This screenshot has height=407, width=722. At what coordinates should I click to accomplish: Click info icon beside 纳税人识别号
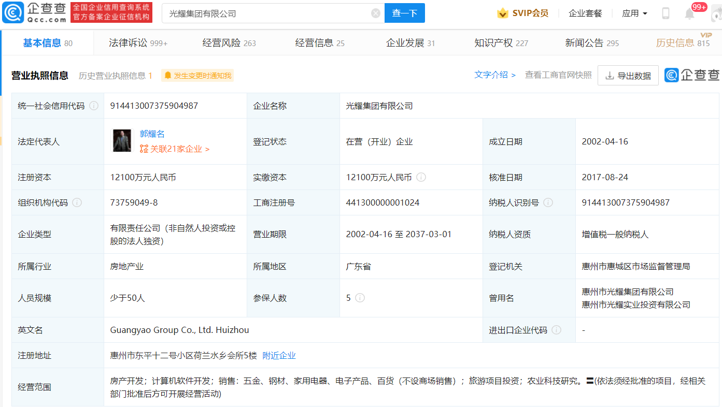[548, 202]
